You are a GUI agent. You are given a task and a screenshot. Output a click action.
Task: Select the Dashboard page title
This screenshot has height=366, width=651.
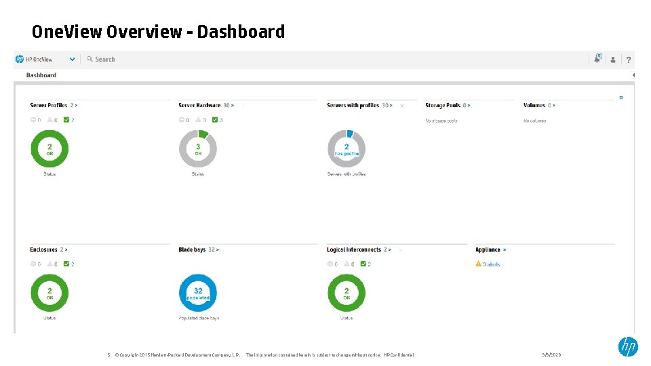(x=41, y=75)
